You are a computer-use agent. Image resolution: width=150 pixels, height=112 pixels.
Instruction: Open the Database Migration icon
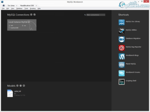click(x=121, y=39)
